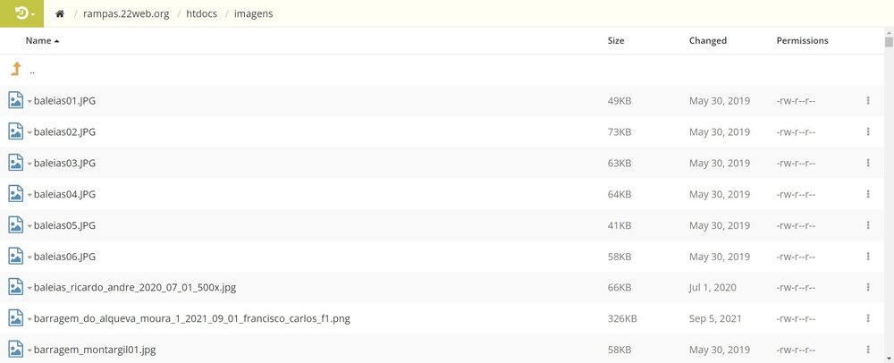Click image icon of baleias05.JPG
The height and width of the screenshot is (363, 894).
pos(16,225)
